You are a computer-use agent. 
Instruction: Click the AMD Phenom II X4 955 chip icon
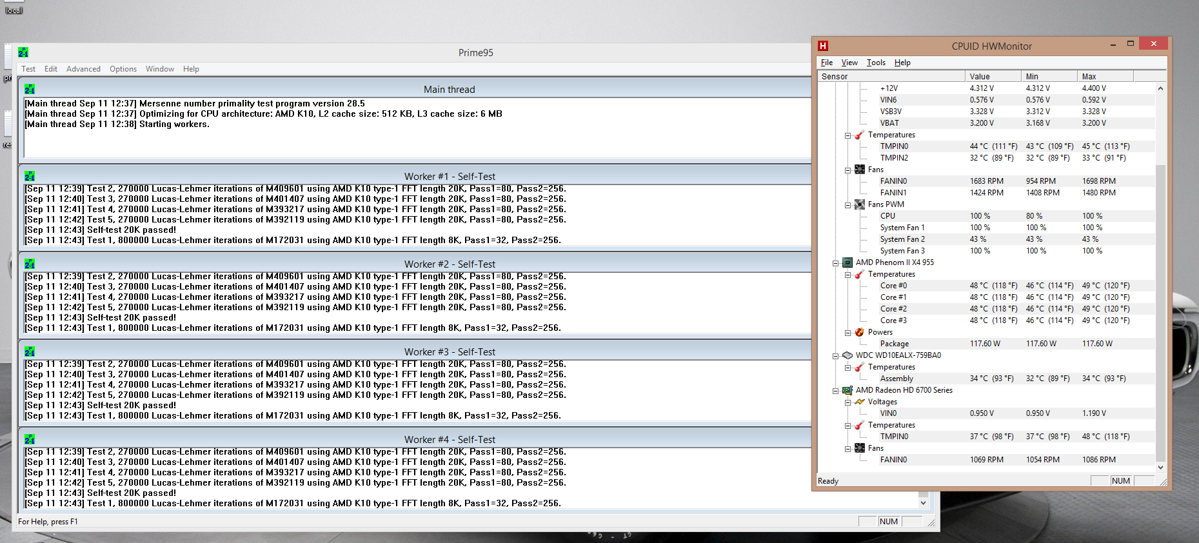click(847, 262)
